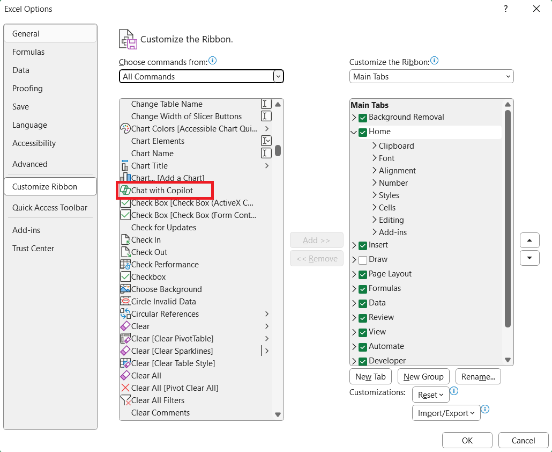Switch to the Trust Center category
552x452 pixels.
(33, 248)
